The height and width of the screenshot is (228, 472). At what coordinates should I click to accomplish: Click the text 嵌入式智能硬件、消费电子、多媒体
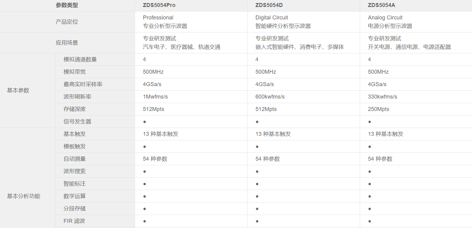point(300,47)
